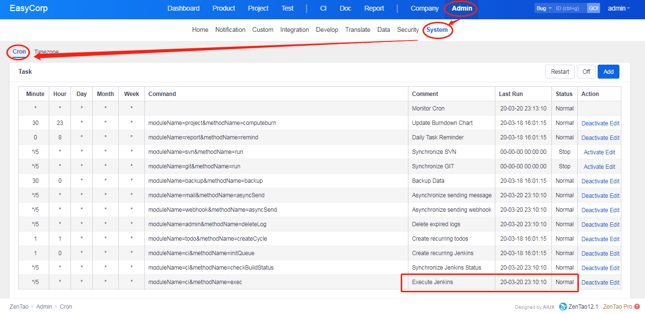The image size is (645, 314).
Task: Focus the ID quick search field
Action: [x=570, y=9]
